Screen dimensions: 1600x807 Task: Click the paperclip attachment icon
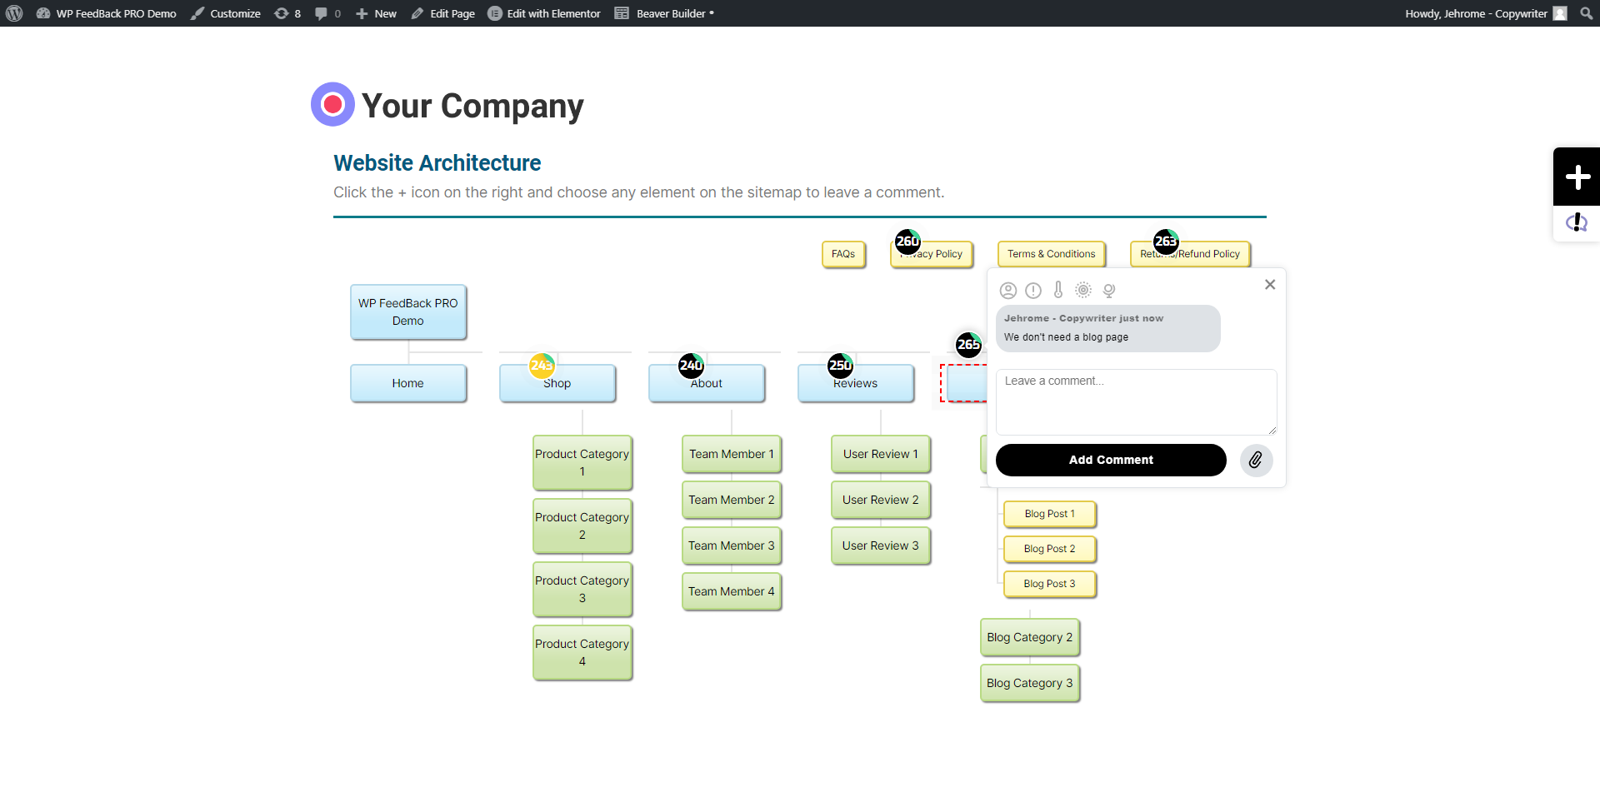[1256, 461]
